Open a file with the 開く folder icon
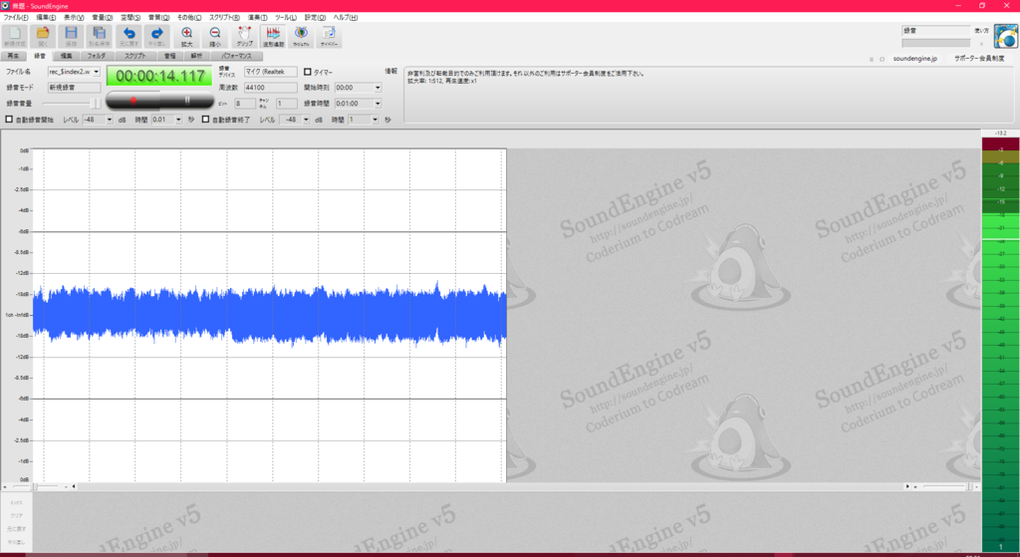The width and height of the screenshot is (1020, 557). pyautogui.click(x=43, y=37)
